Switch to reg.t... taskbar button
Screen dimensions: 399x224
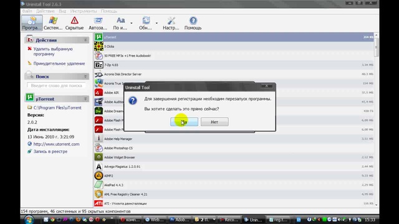[x=279, y=220]
